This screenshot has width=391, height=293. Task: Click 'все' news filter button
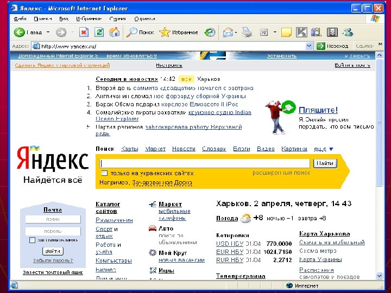point(186,79)
